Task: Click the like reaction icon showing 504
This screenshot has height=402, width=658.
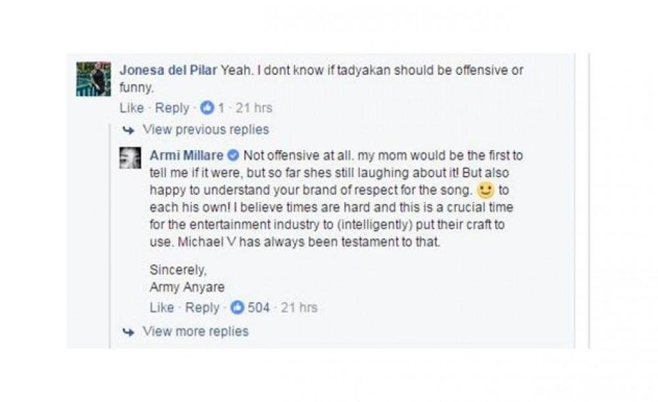Action: click(x=237, y=307)
